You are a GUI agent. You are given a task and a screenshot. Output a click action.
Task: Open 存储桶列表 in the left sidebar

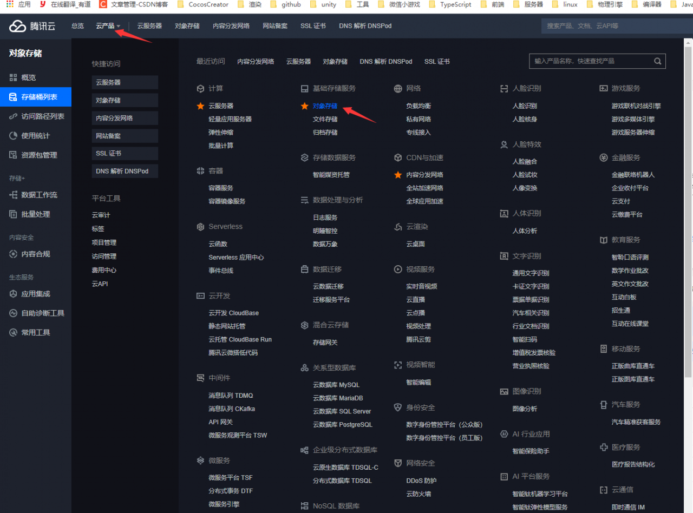click(x=39, y=97)
